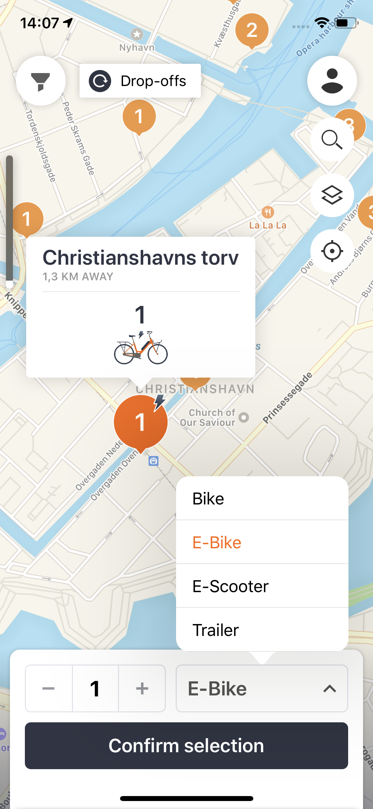The width and height of the screenshot is (373, 809).
Task: Choose E-Scooter from the vehicle list
Action: point(262,586)
